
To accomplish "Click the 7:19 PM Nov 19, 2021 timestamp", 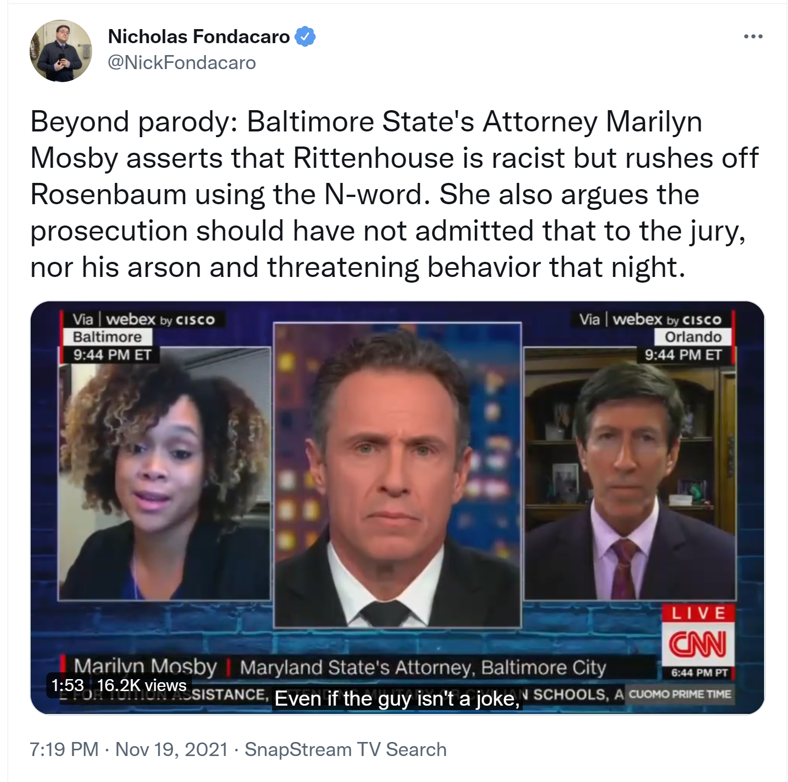I will tap(128, 749).
